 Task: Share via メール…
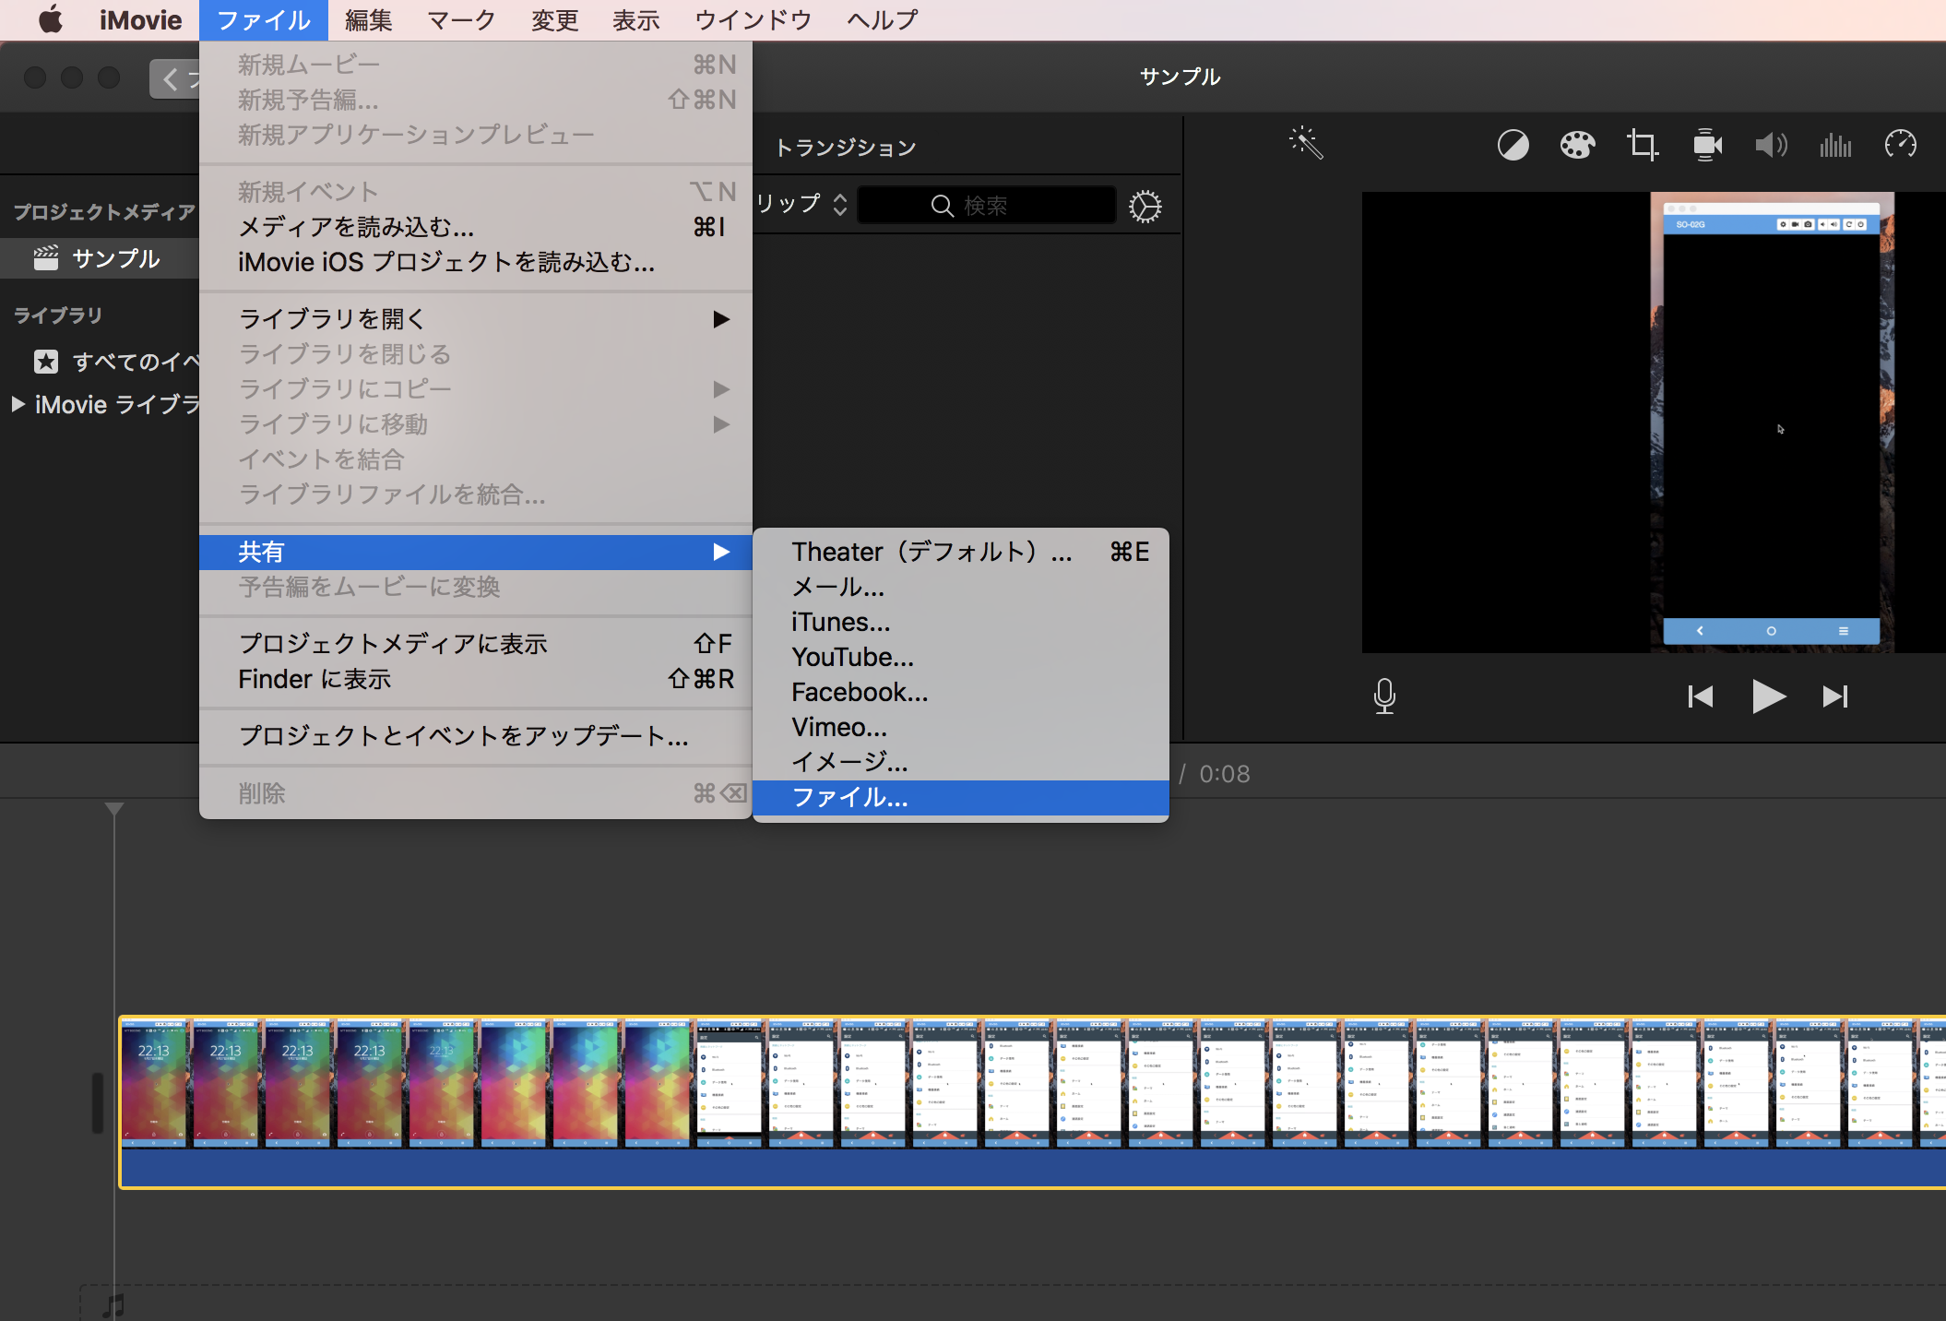(x=961, y=587)
